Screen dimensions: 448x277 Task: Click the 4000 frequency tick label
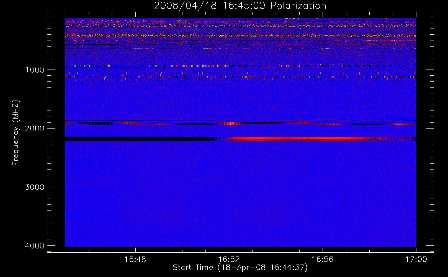pyautogui.click(x=35, y=246)
